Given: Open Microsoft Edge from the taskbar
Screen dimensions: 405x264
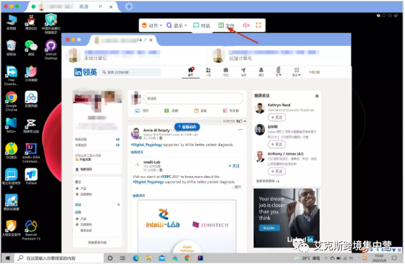Looking at the screenshot, I should [136, 258].
